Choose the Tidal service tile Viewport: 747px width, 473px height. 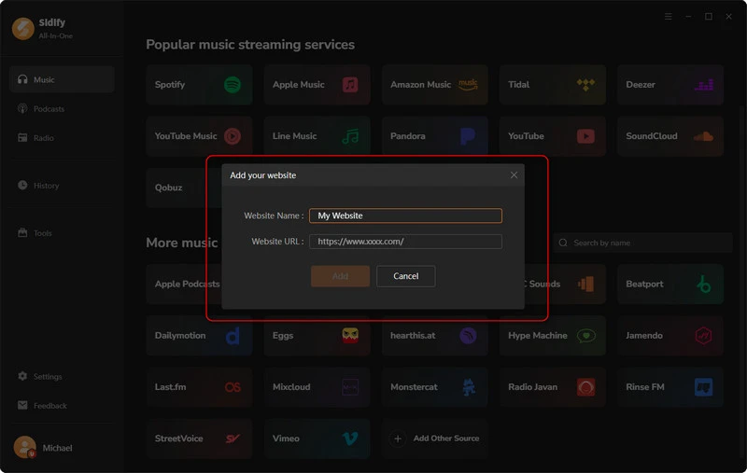[x=552, y=85]
